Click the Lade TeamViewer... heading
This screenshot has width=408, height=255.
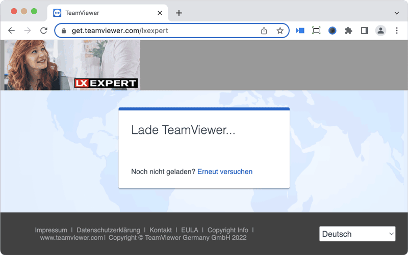[x=183, y=130]
